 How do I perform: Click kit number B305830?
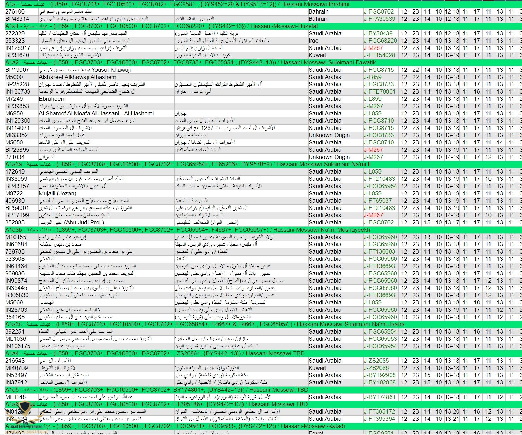point(17,295)
